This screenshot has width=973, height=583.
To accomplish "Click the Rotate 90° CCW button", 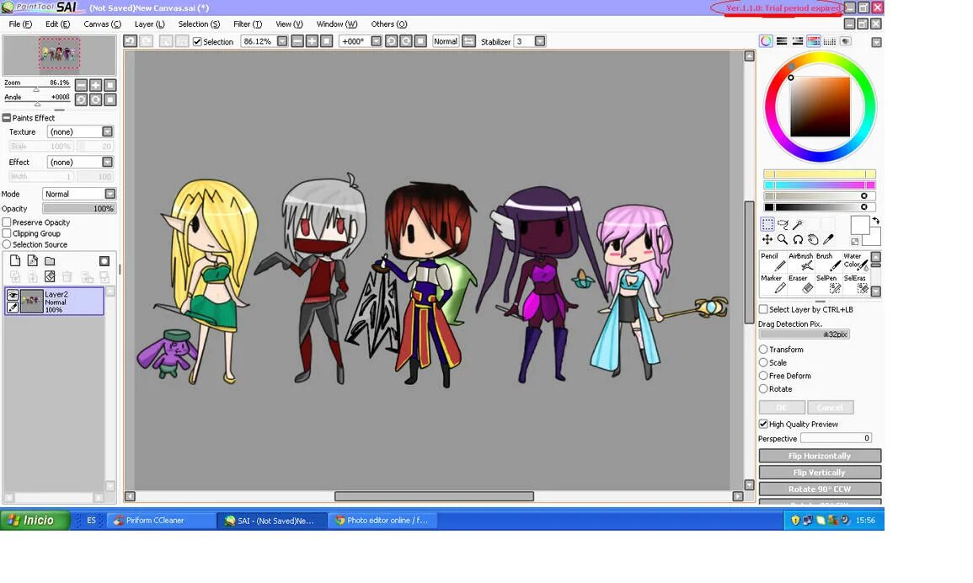I will [820, 489].
